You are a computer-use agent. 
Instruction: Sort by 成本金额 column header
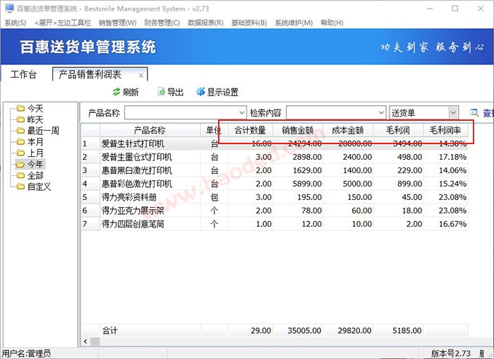pos(348,130)
